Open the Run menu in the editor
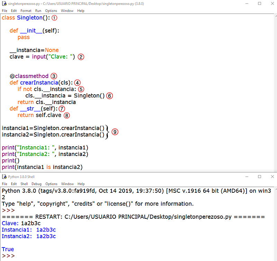 point(38,11)
